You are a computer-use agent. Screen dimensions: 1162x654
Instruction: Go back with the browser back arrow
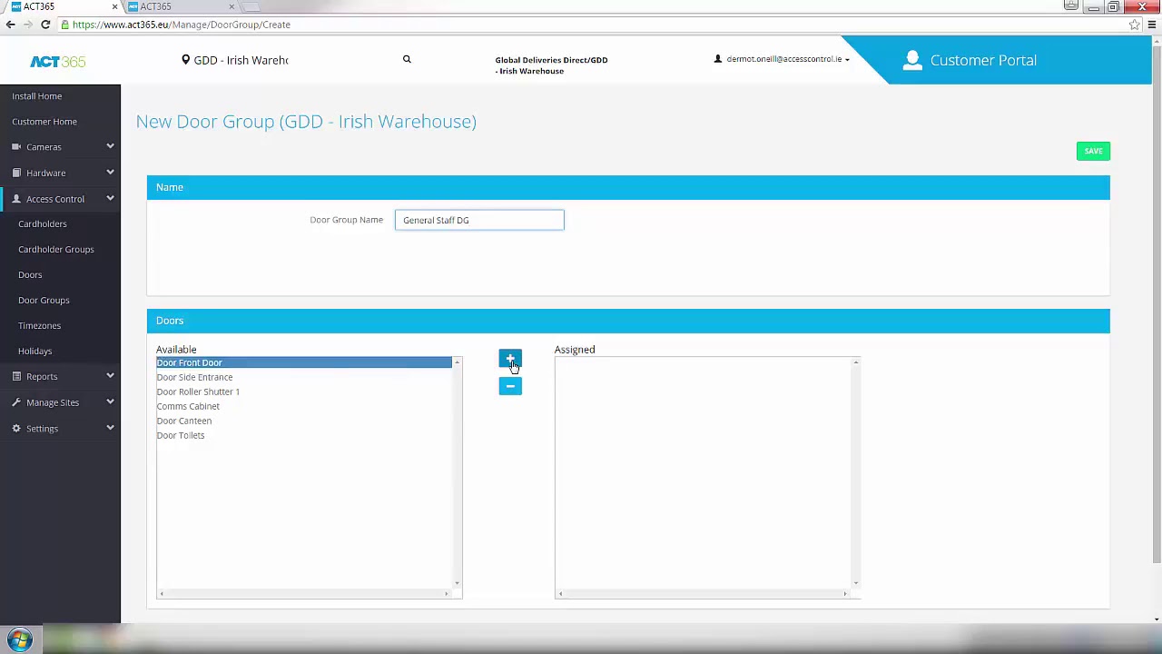click(11, 25)
